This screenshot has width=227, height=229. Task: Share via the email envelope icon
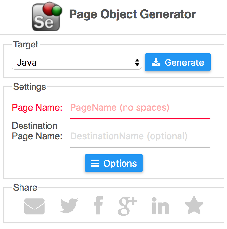click(x=34, y=206)
